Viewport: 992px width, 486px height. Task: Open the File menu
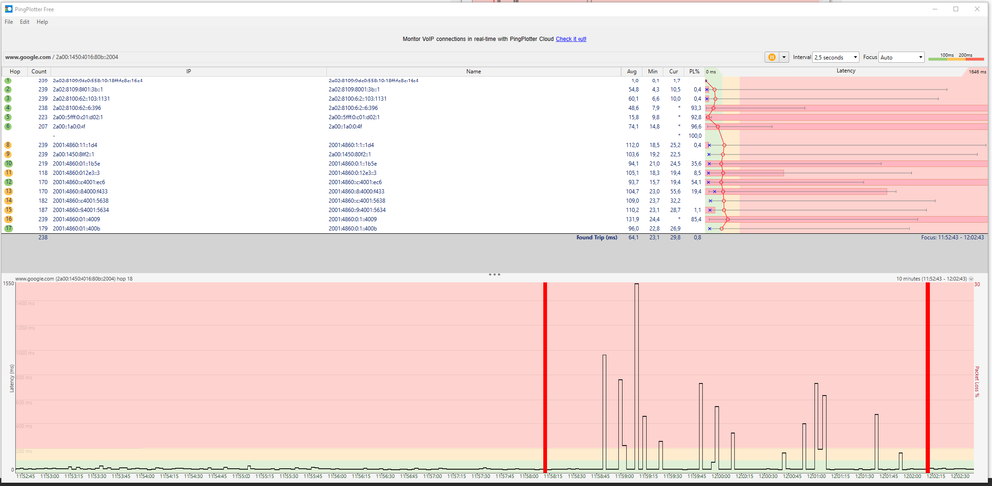9,22
